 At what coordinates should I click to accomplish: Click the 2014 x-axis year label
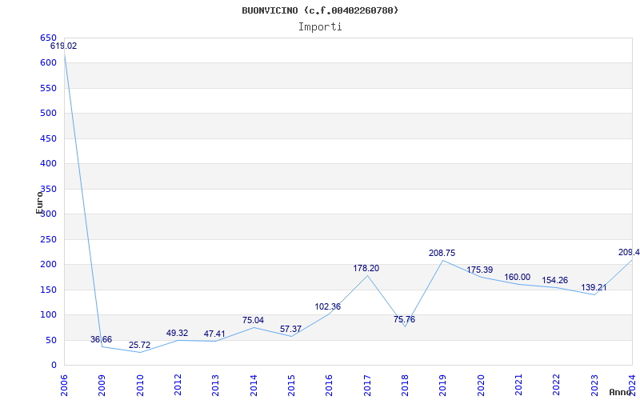tap(254, 386)
